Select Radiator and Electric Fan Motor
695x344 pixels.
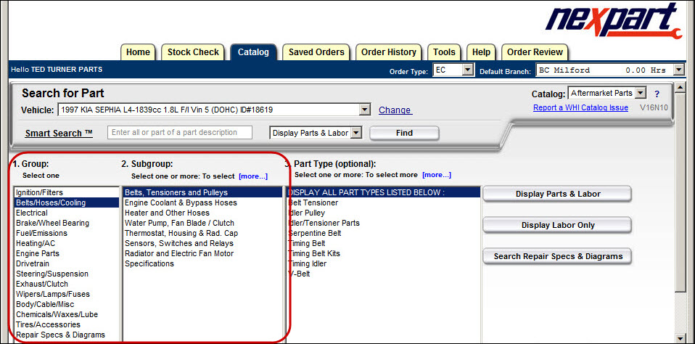point(202,253)
